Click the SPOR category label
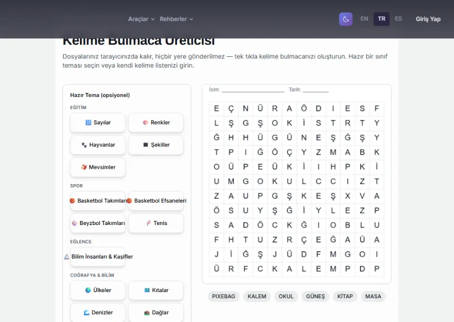The image size is (454, 322). pos(76,186)
